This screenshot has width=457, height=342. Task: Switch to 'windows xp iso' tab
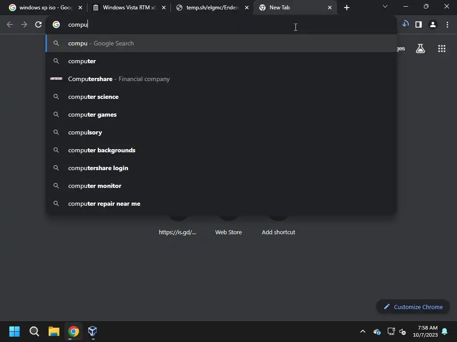(x=46, y=8)
